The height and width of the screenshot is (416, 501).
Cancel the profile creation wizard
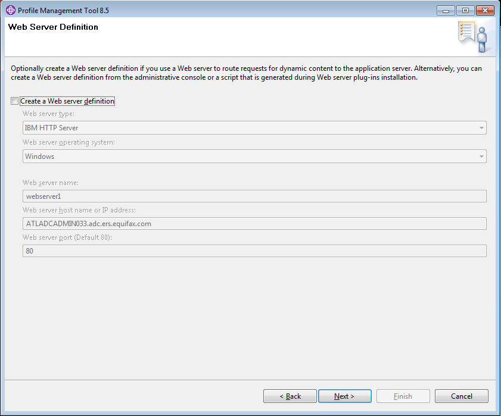click(x=461, y=396)
